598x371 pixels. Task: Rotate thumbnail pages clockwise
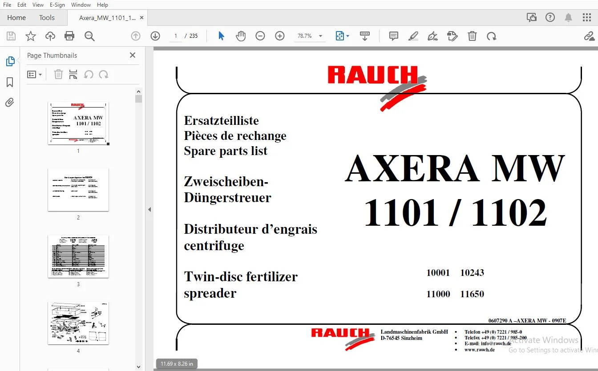coord(104,75)
